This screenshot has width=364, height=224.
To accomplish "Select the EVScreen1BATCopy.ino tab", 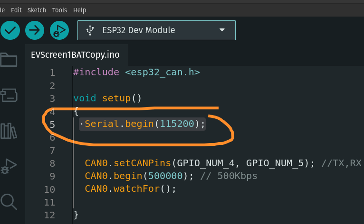I will (75, 54).
